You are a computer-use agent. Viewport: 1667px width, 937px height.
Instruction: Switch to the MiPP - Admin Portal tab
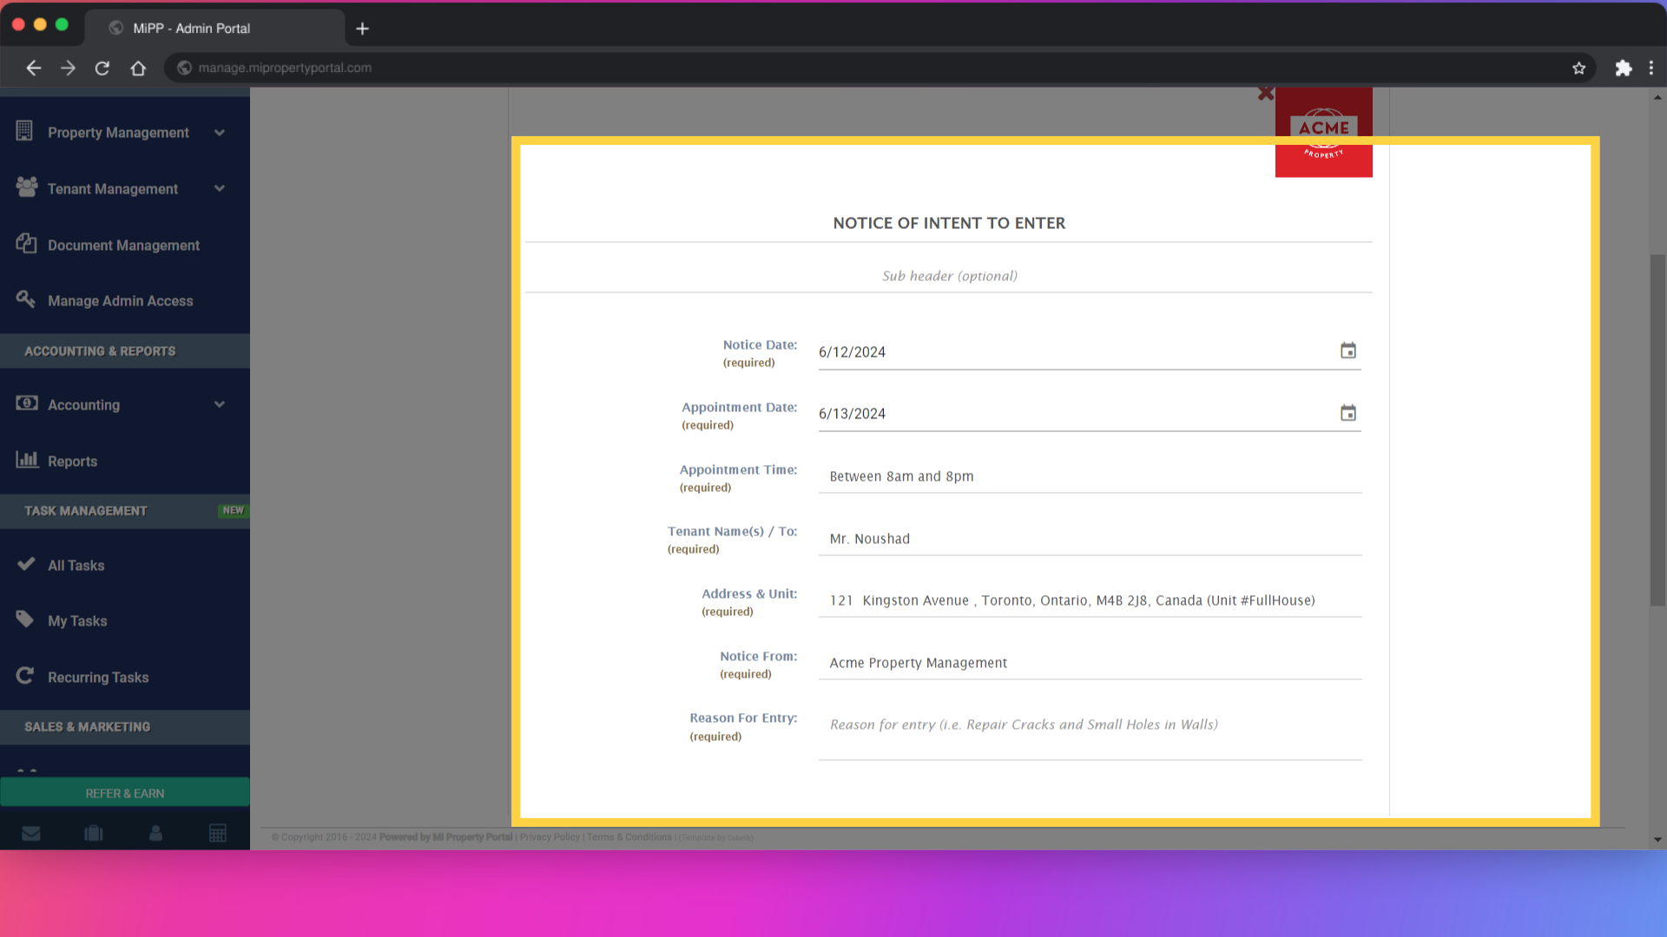coord(190,28)
